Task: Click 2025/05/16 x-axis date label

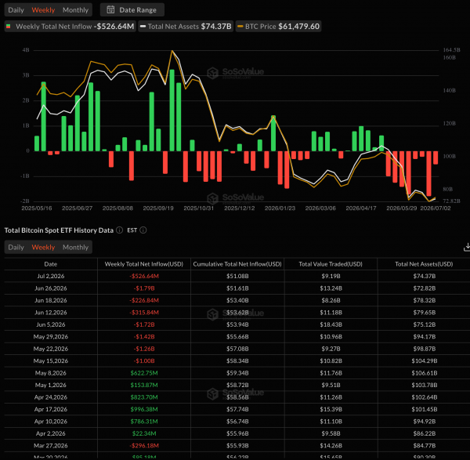Action: click(37, 208)
